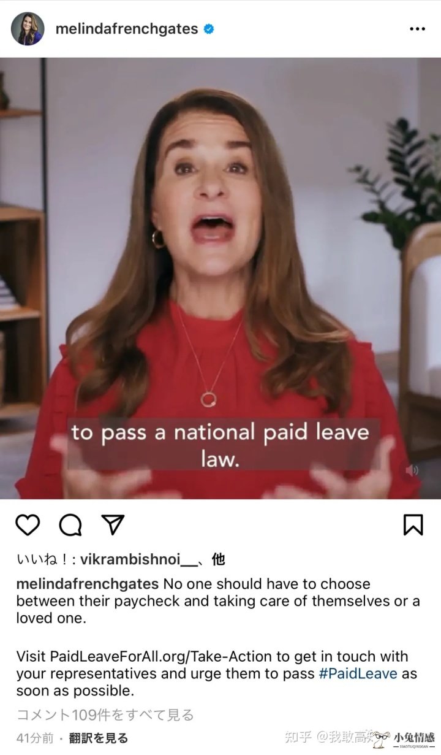
Task: Open three-dot post options menu
Action: [417, 29]
